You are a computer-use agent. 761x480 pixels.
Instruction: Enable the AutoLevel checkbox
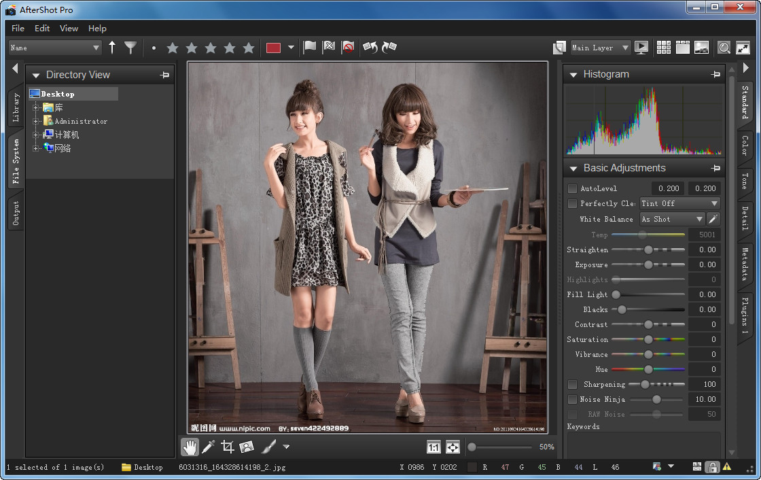(572, 188)
